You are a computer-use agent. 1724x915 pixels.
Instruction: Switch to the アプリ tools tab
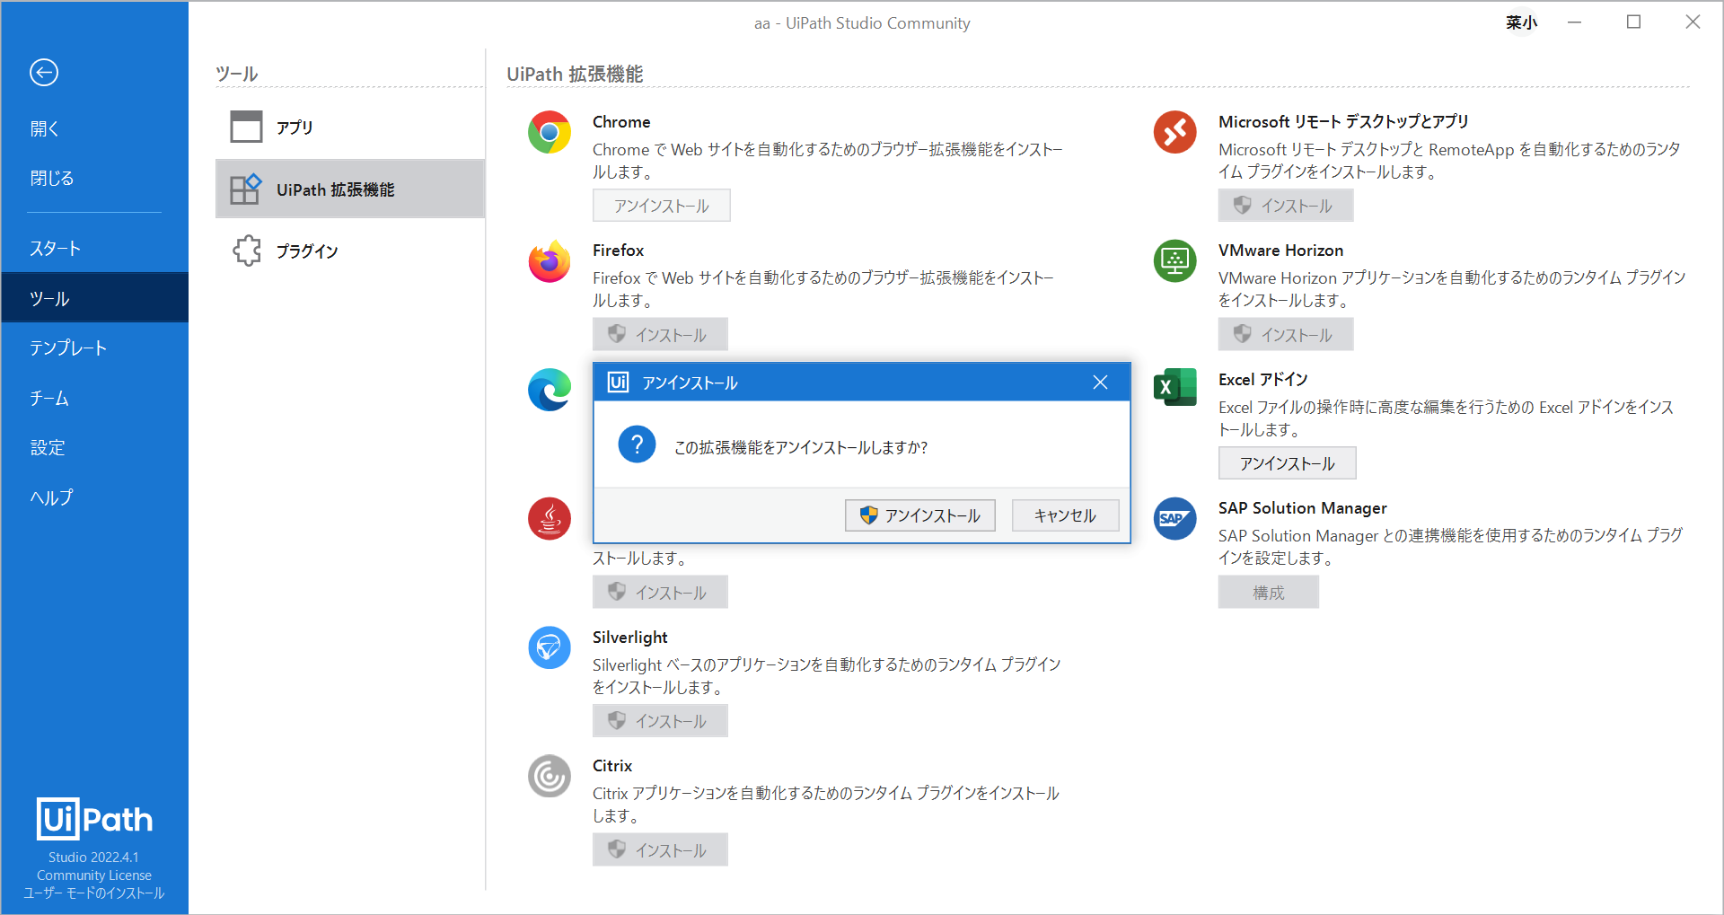pyautogui.click(x=350, y=127)
